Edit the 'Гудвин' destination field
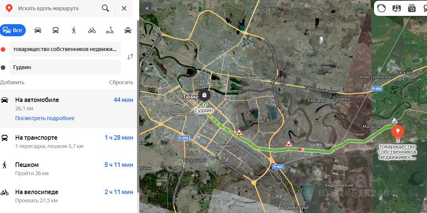 65,67
